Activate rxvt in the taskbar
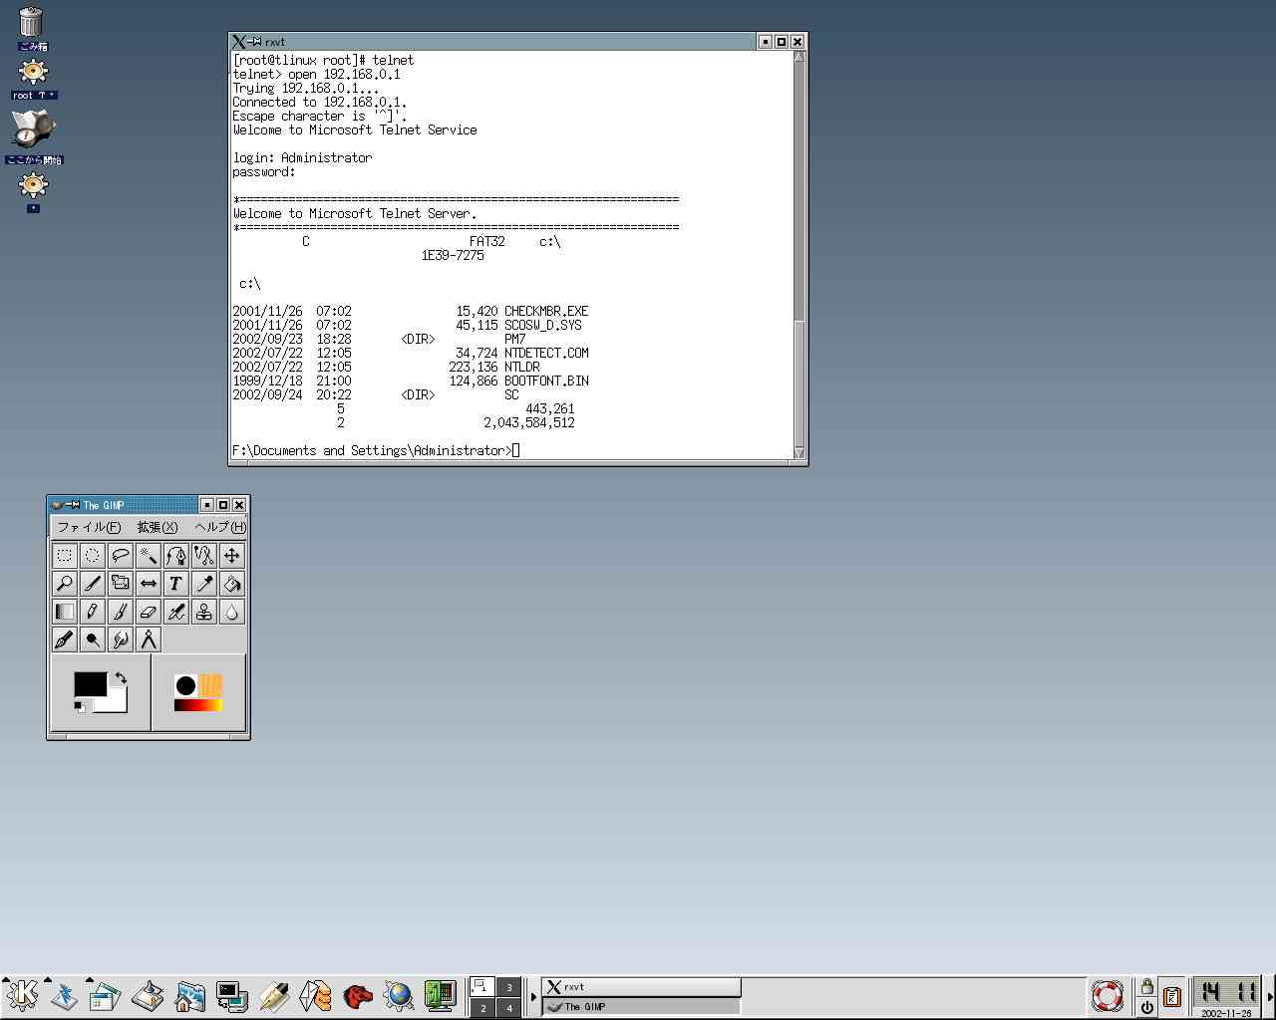Viewport: 1276px width, 1020px height. 641,986
